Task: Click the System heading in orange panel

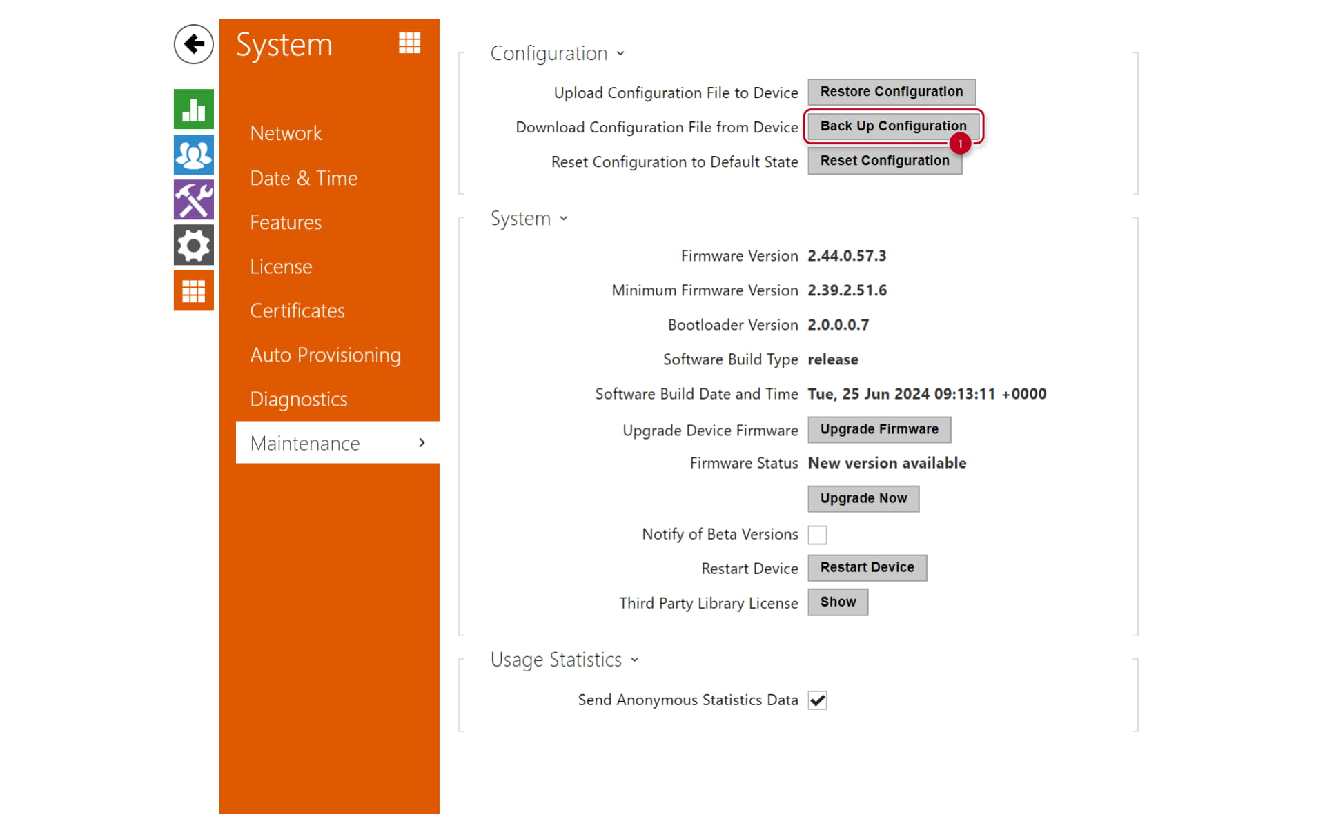Action: pyautogui.click(x=284, y=45)
